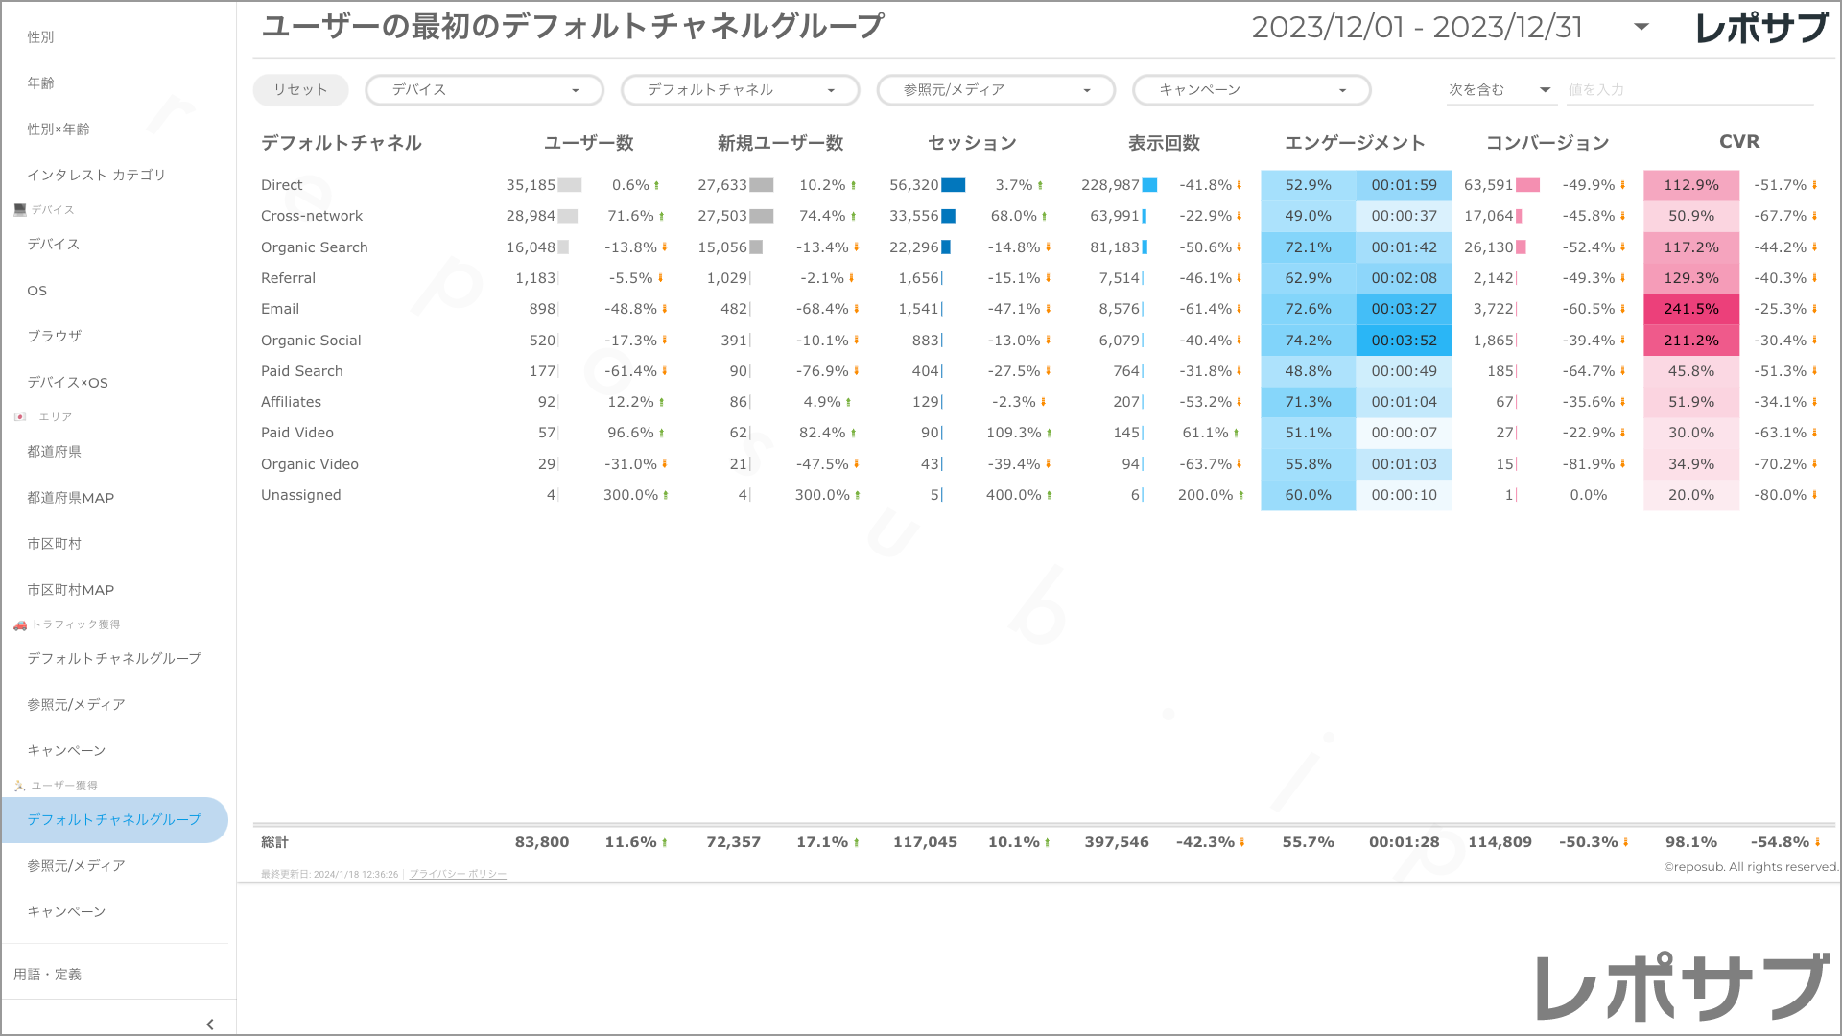Viewport: 1842px width, 1036px height.
Task: Click the Email CVR 241.5% heatmap cell
Action: (1690, 309)
